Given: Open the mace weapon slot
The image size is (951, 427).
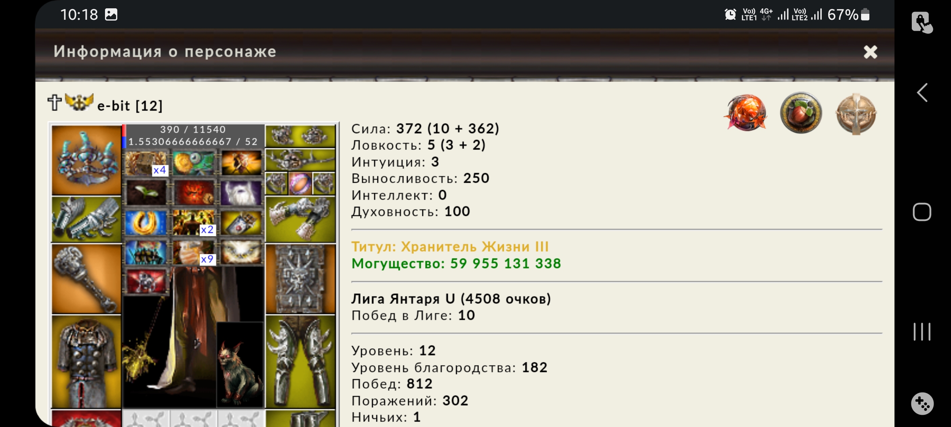Looking at the screenshot, I should [x=86, y=279].
